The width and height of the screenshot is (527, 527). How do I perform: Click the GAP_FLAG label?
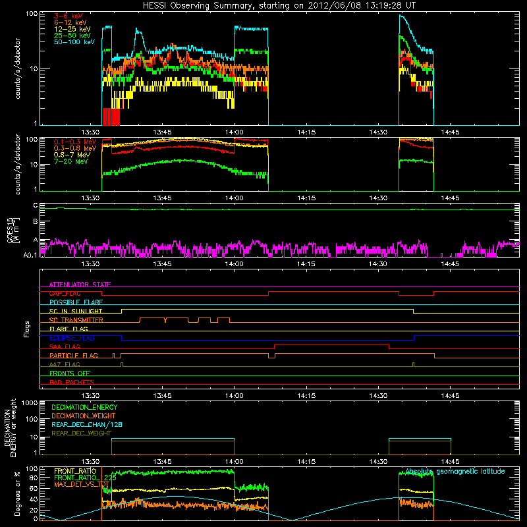click(x=65, y=293)
